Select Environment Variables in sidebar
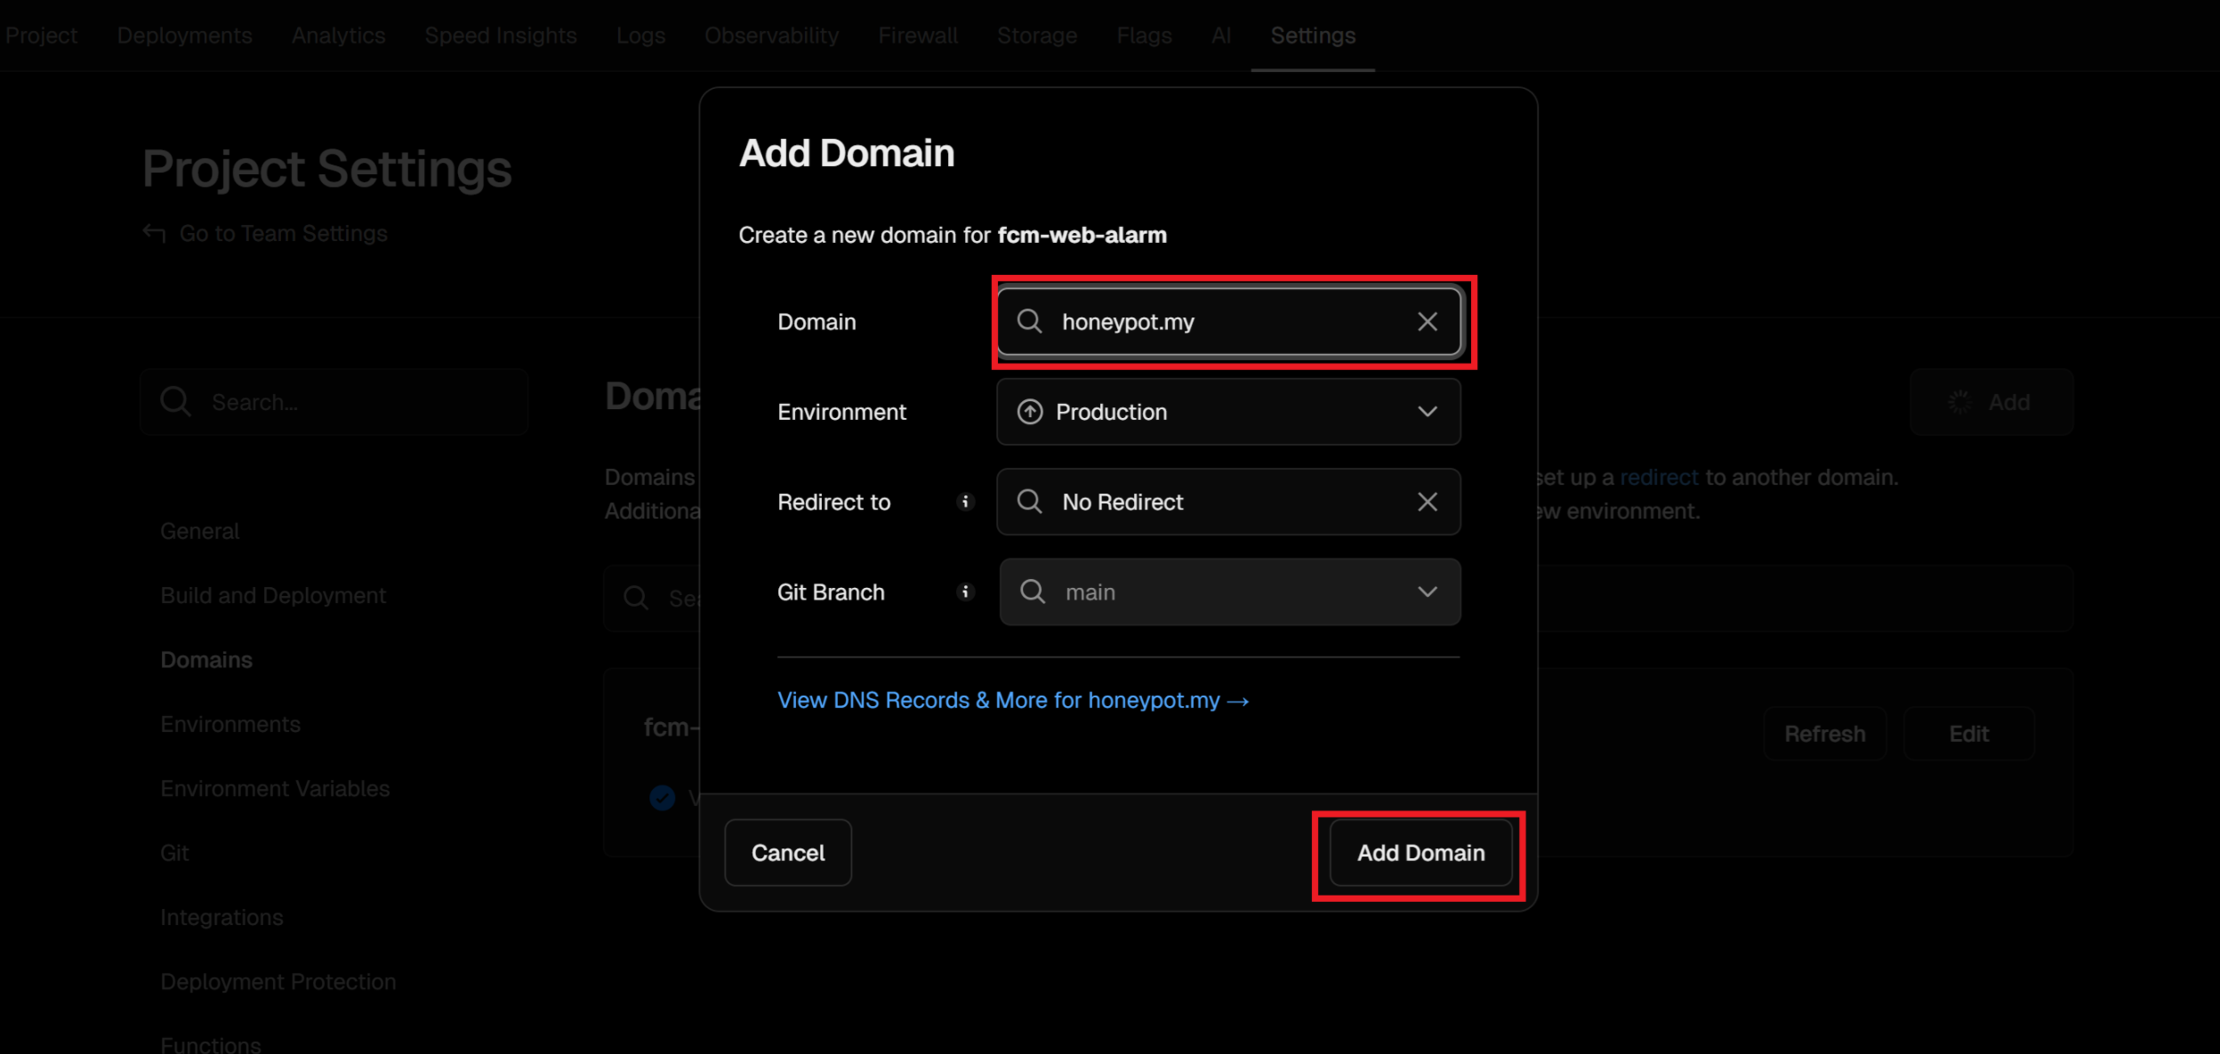The height and width of the screenshot is (1054, 2220). pyautogui.click(x=275, y=788)
